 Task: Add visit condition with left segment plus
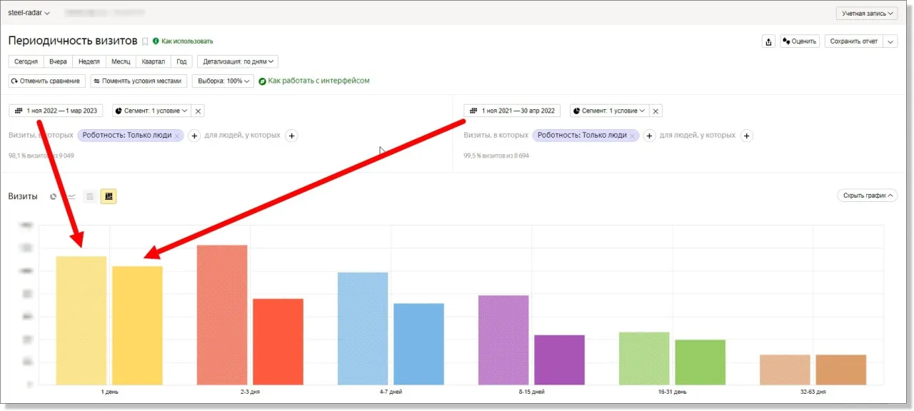pyautogui.click(x=194, y=136)
